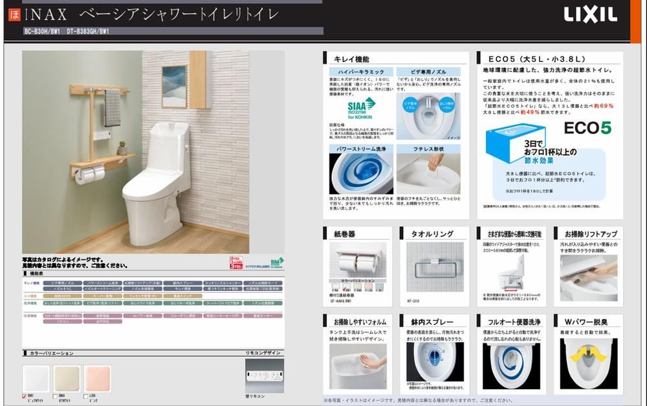
Task: Click the リモコン pink pill in function table
Action: pyautogui.click(x=62, y=321)
